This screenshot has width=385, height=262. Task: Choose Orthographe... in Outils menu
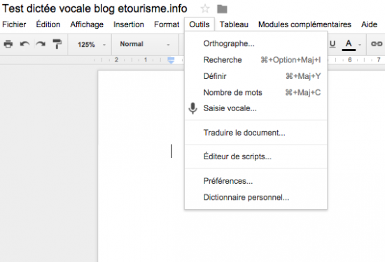pyautogui.click(x=255, y=43)
